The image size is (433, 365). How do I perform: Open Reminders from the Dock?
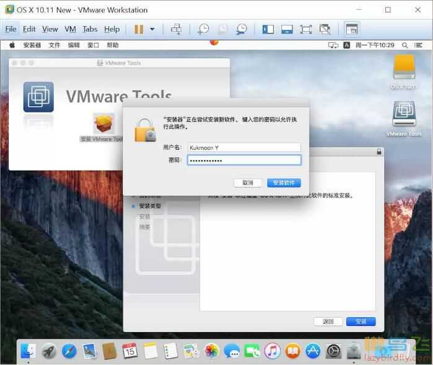click(x=170, y=351)
